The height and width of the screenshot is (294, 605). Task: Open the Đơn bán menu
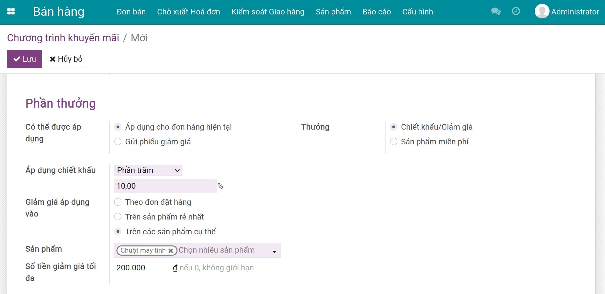[131, 12]
